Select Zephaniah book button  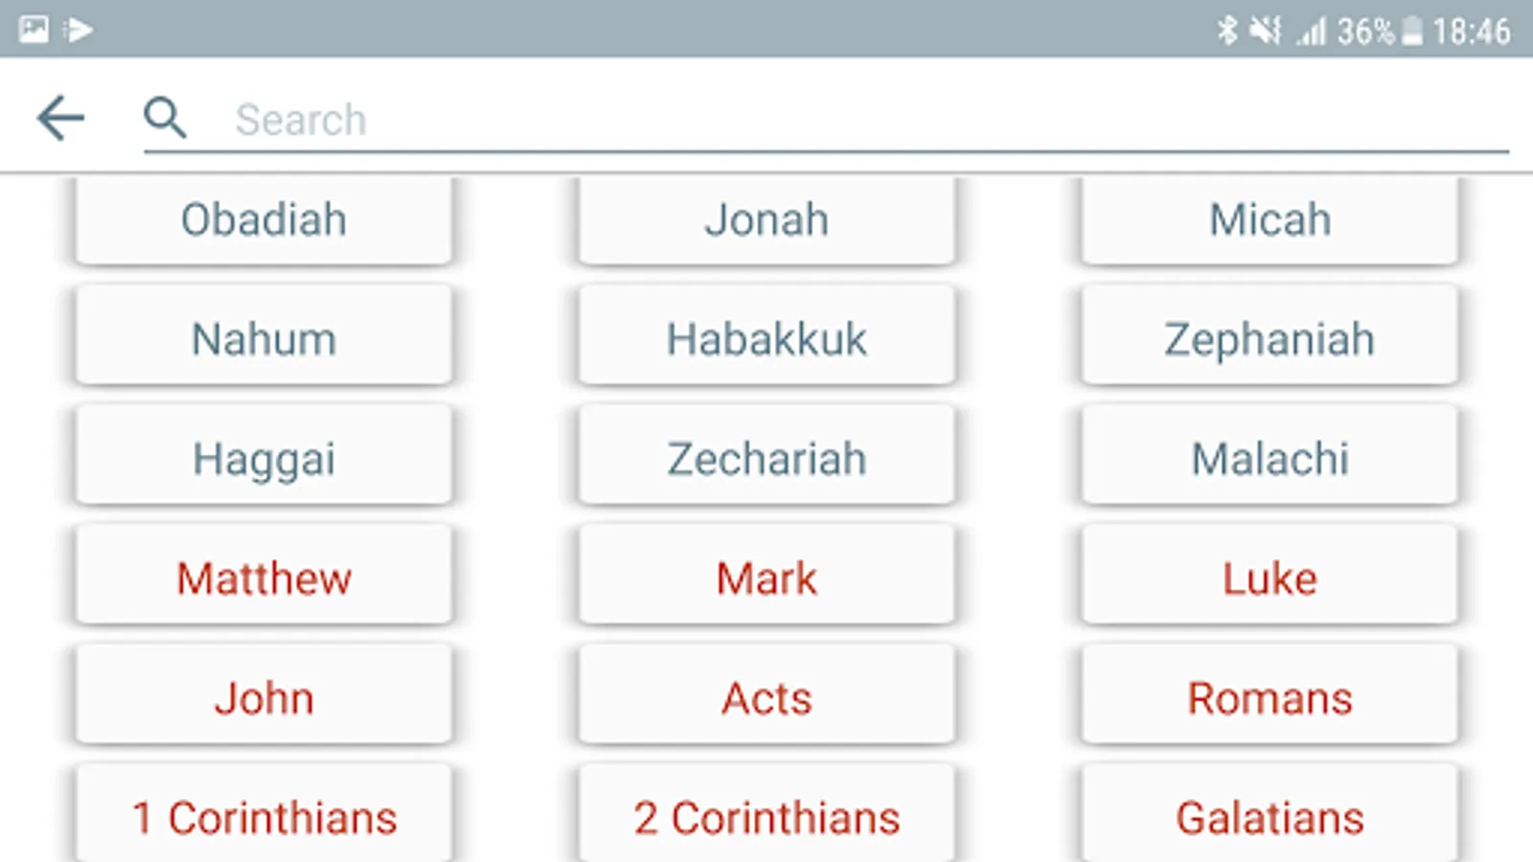coord(1270,339)
